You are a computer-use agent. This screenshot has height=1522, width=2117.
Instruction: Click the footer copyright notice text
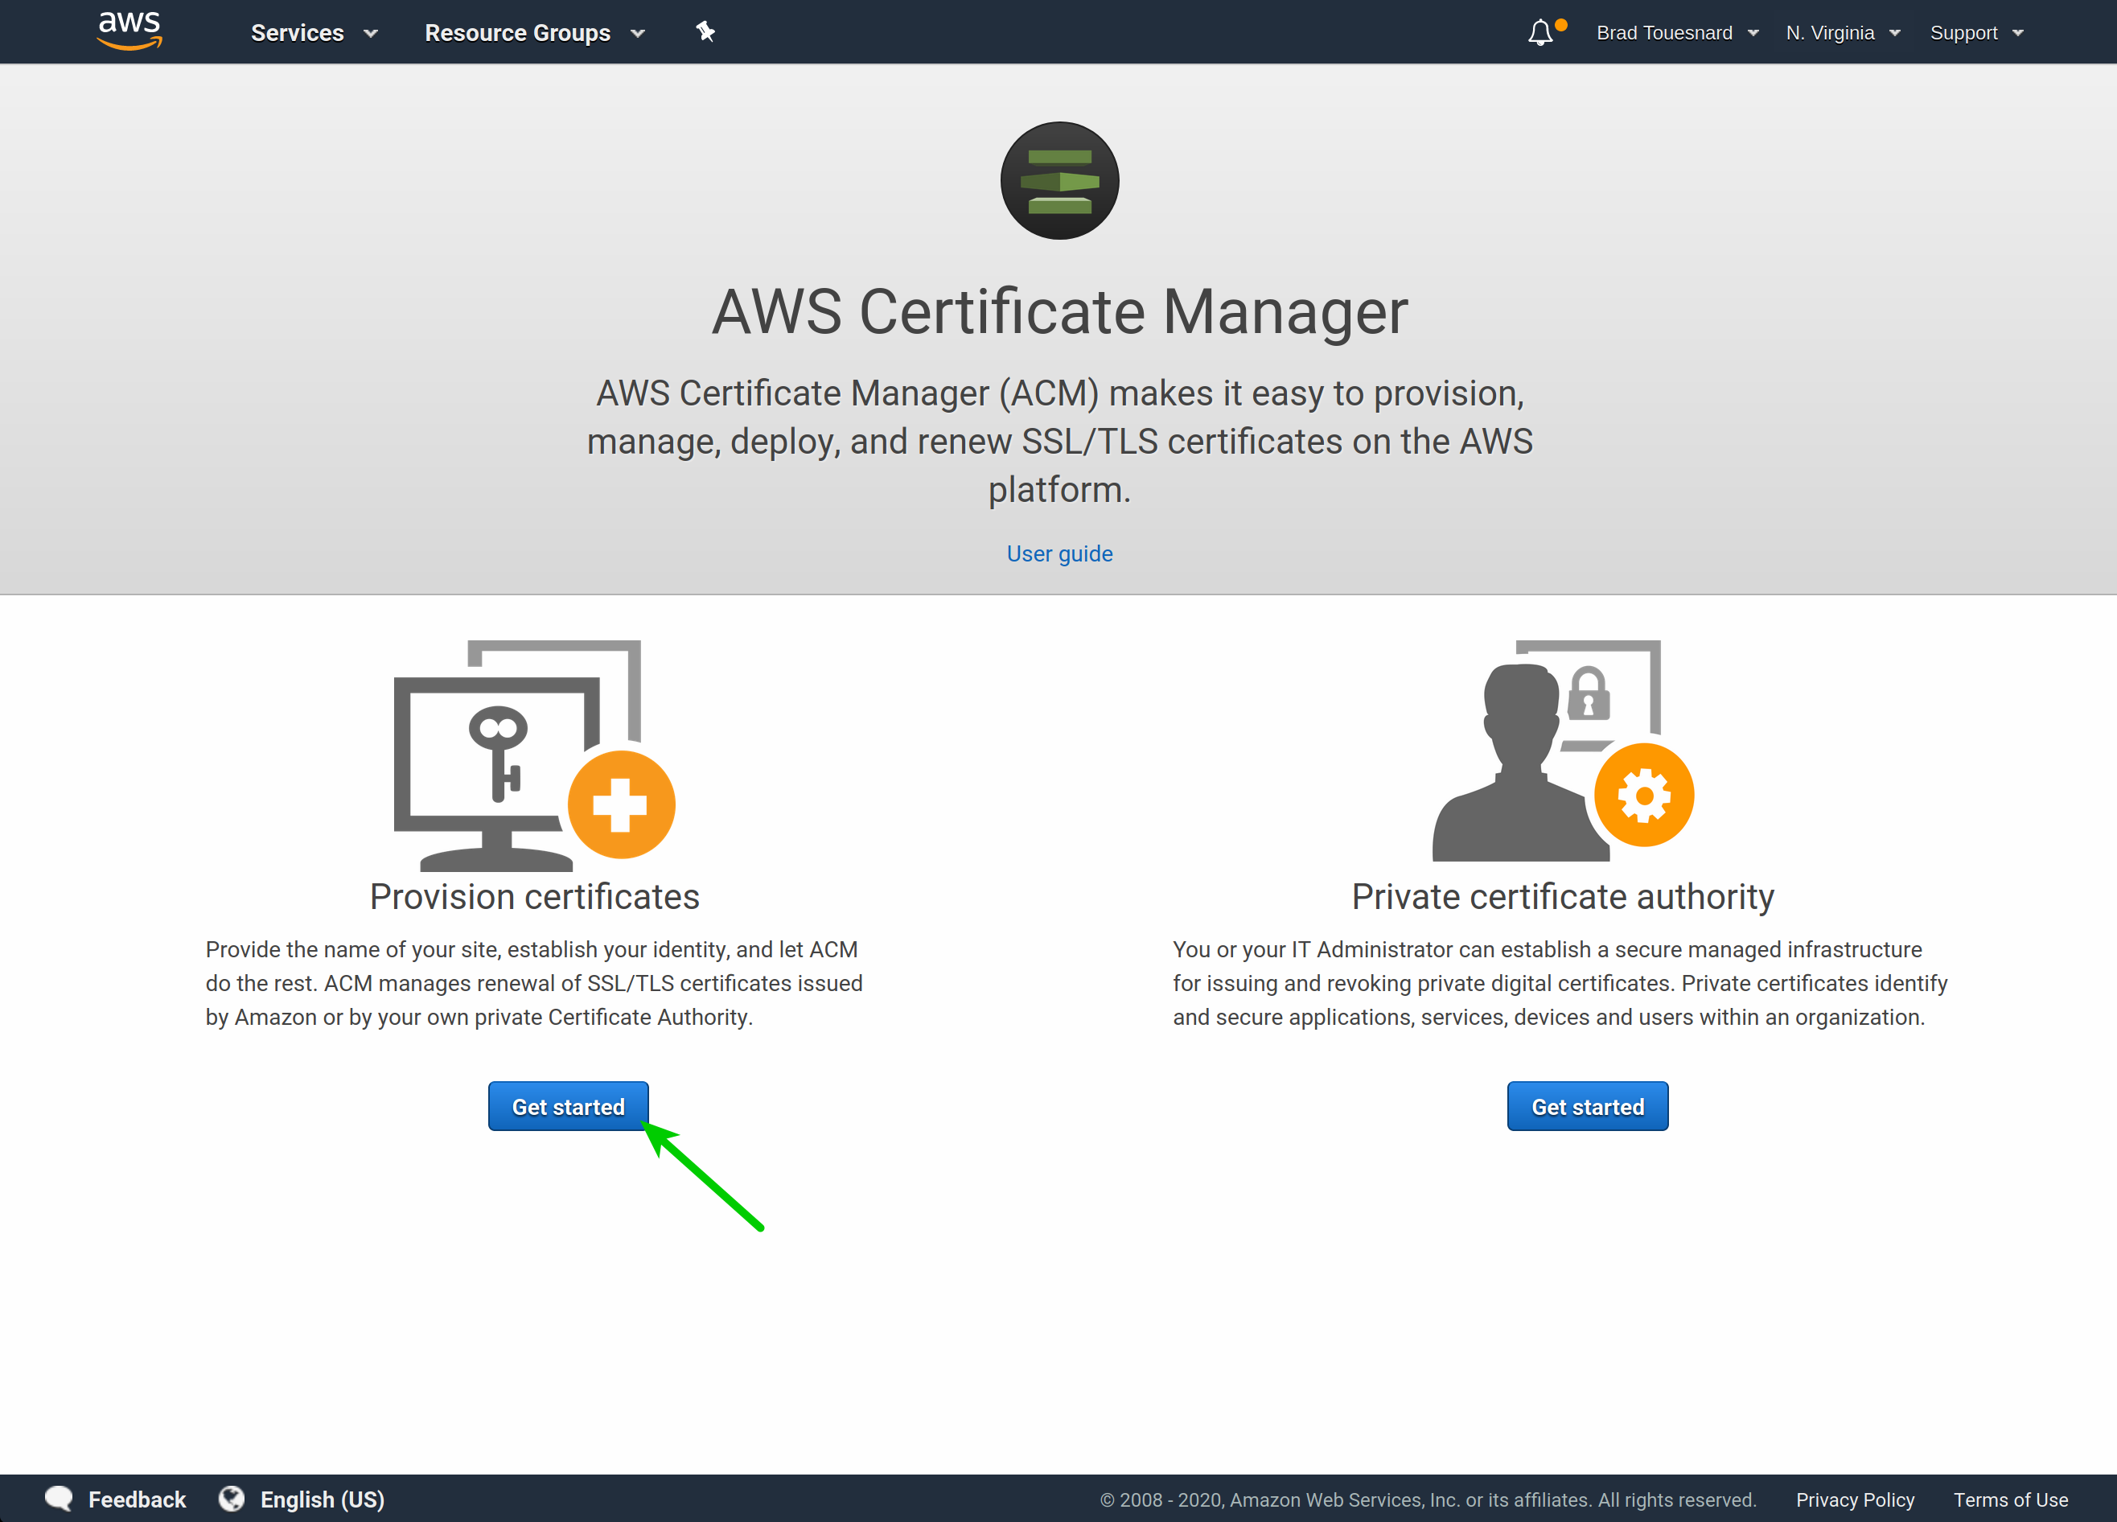click(1428, 1499)
